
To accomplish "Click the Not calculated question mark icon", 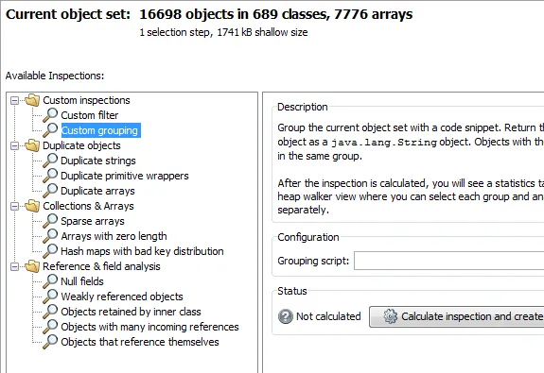I will click(x=286, y=316).
